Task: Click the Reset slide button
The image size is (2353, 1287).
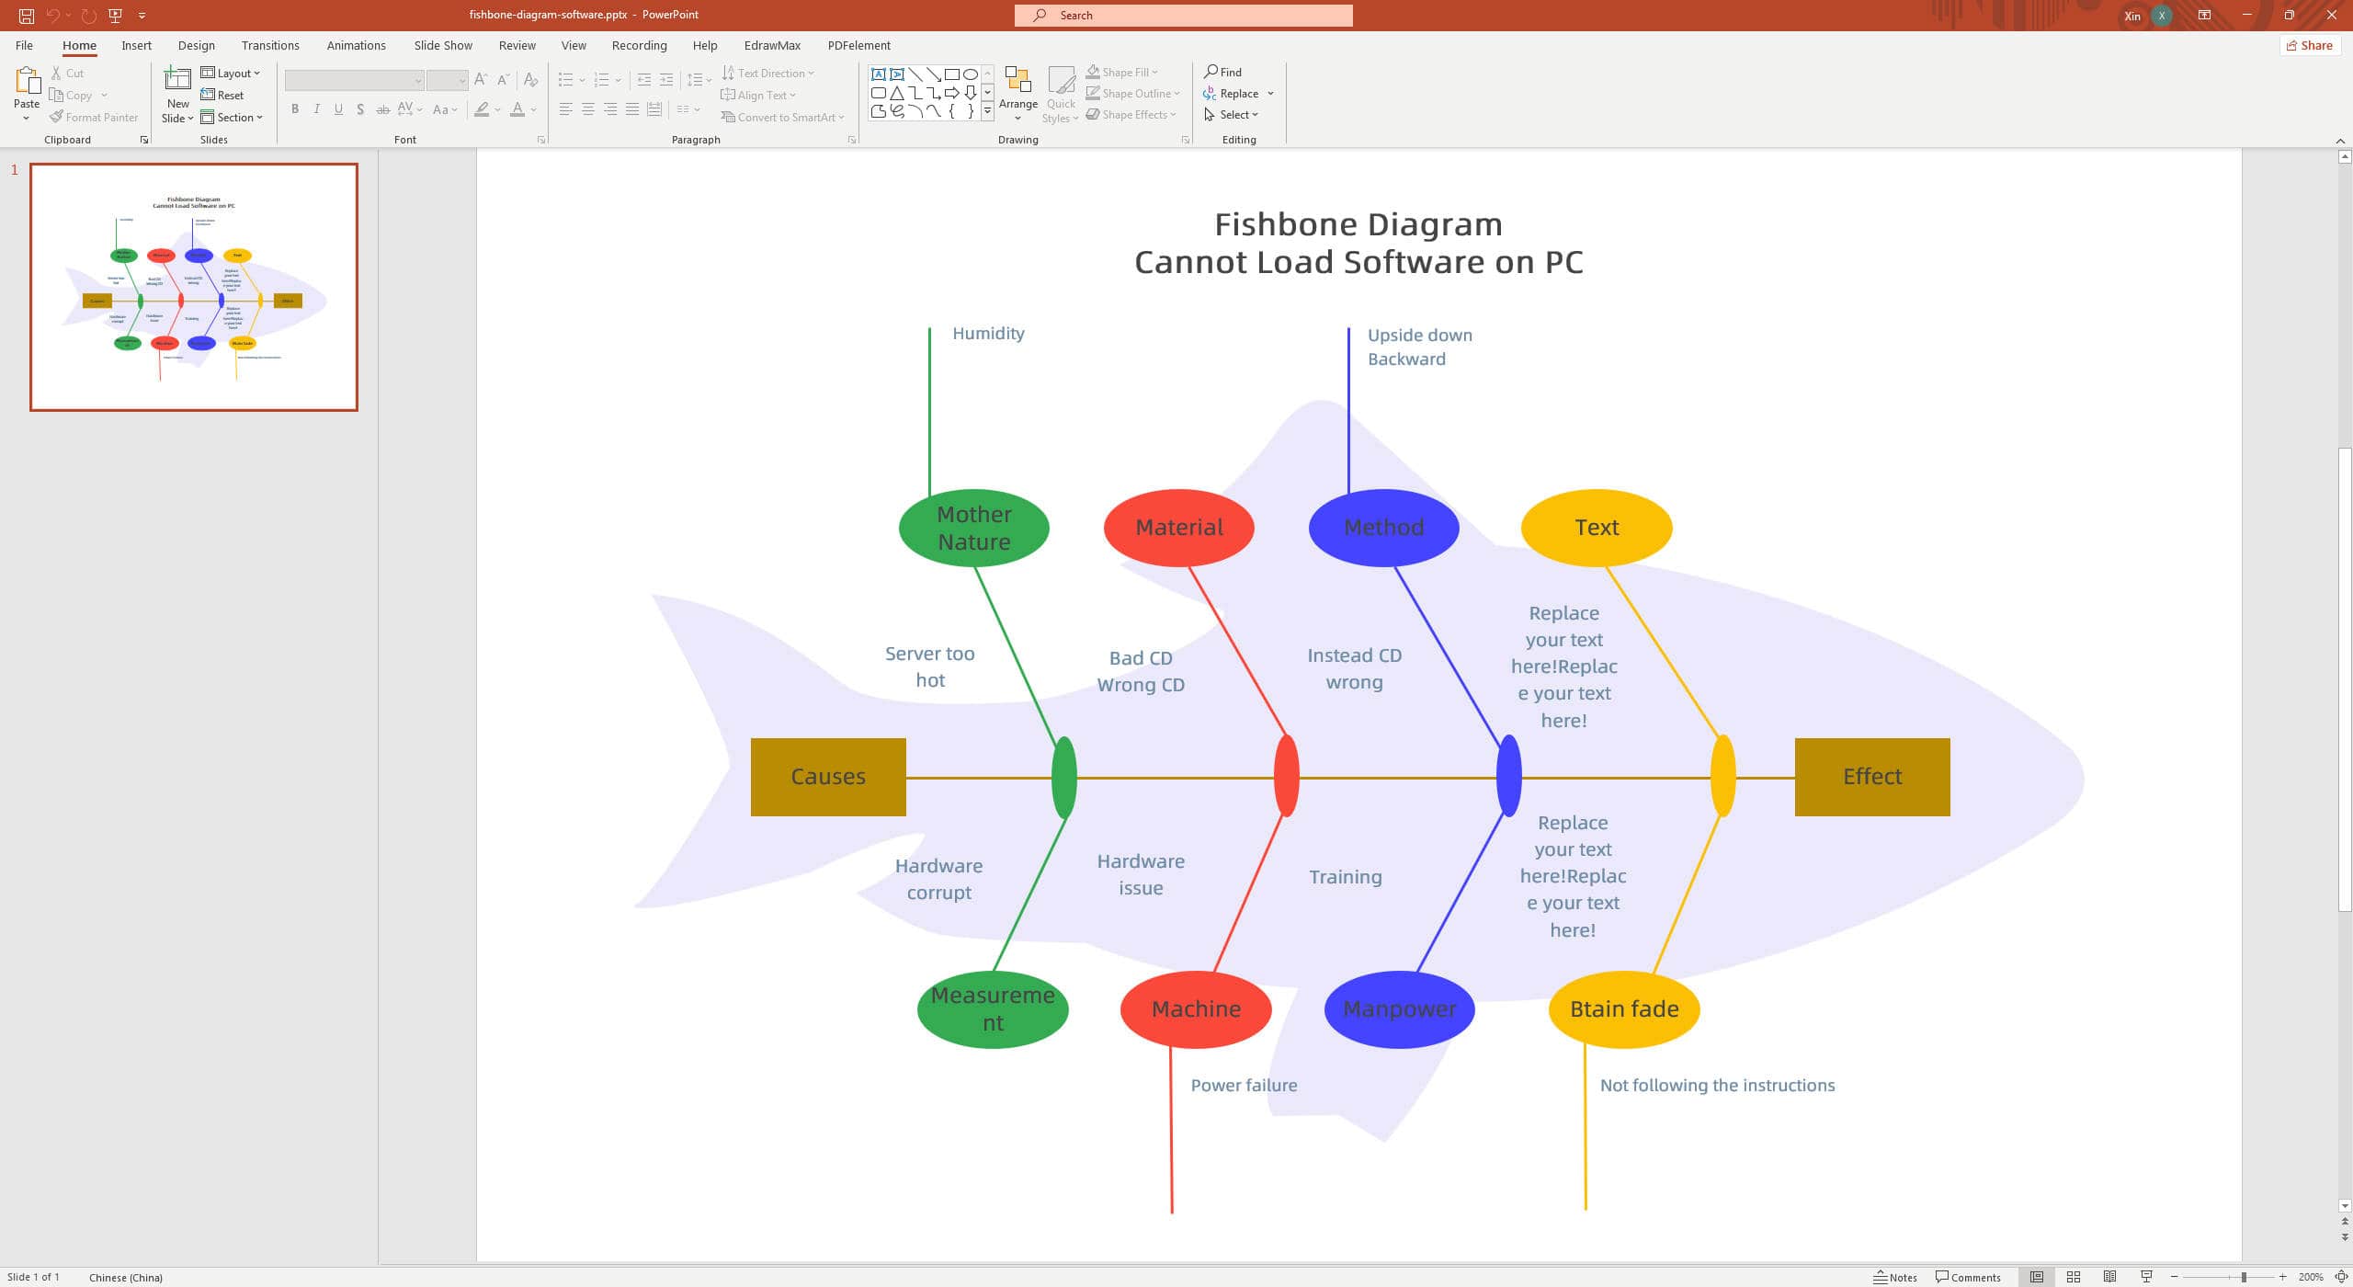Action: coord(222,96)
